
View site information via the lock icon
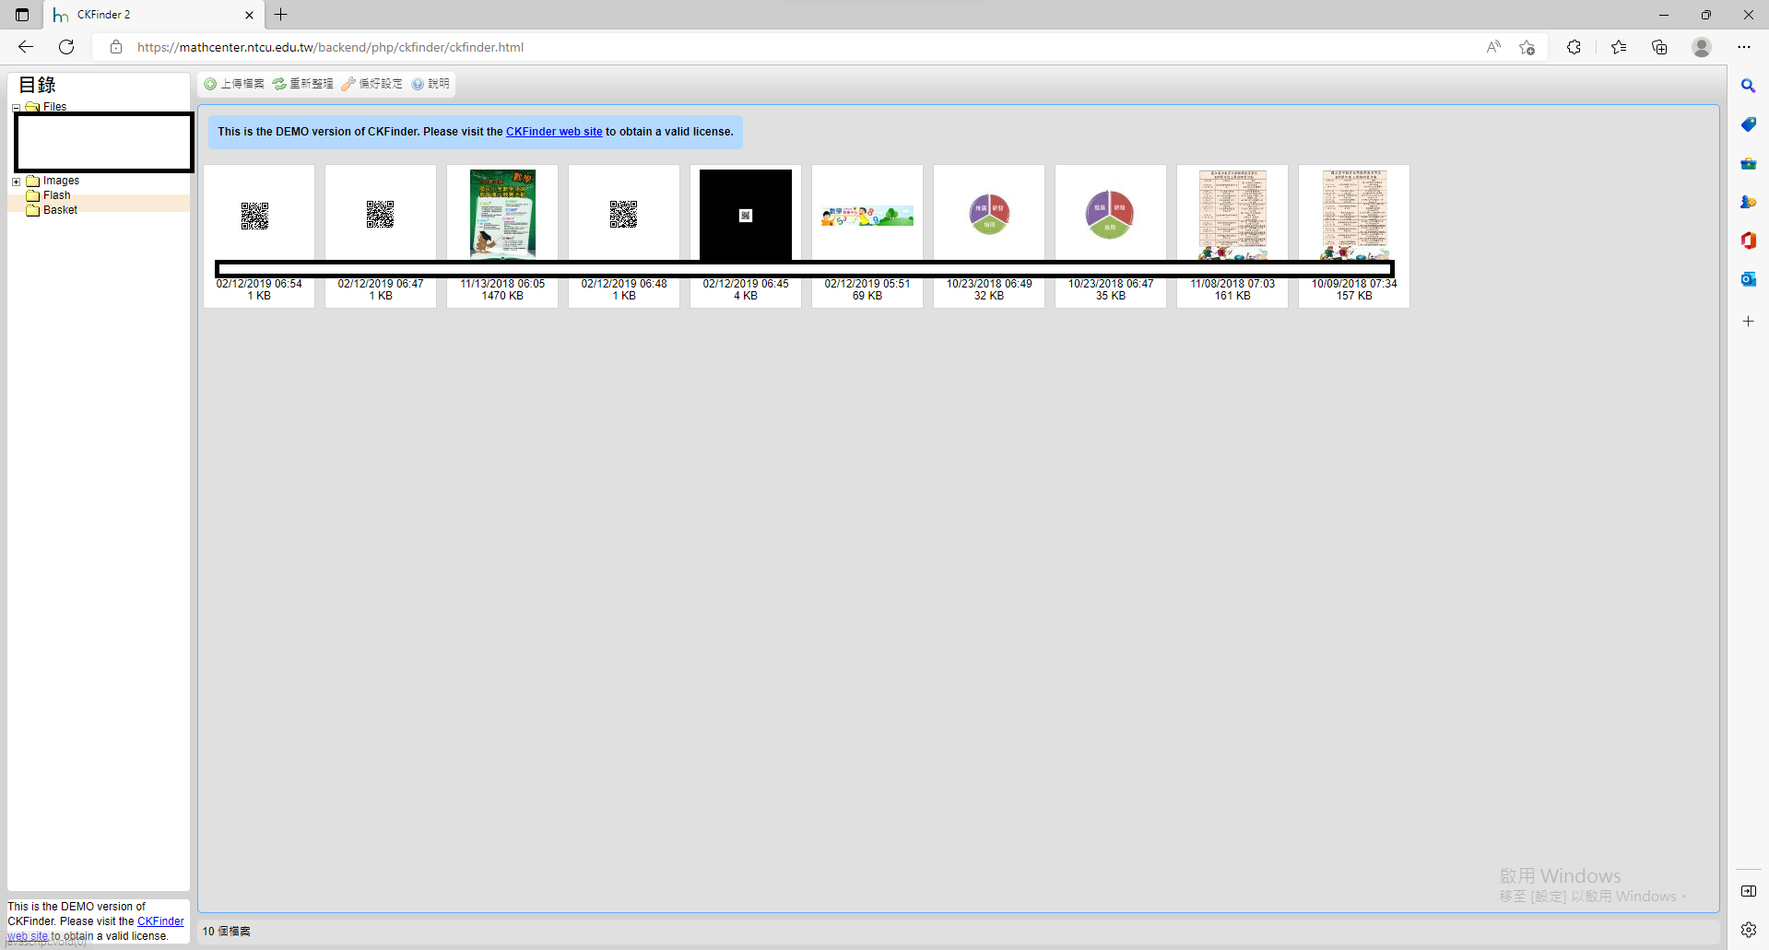point(116,47)
